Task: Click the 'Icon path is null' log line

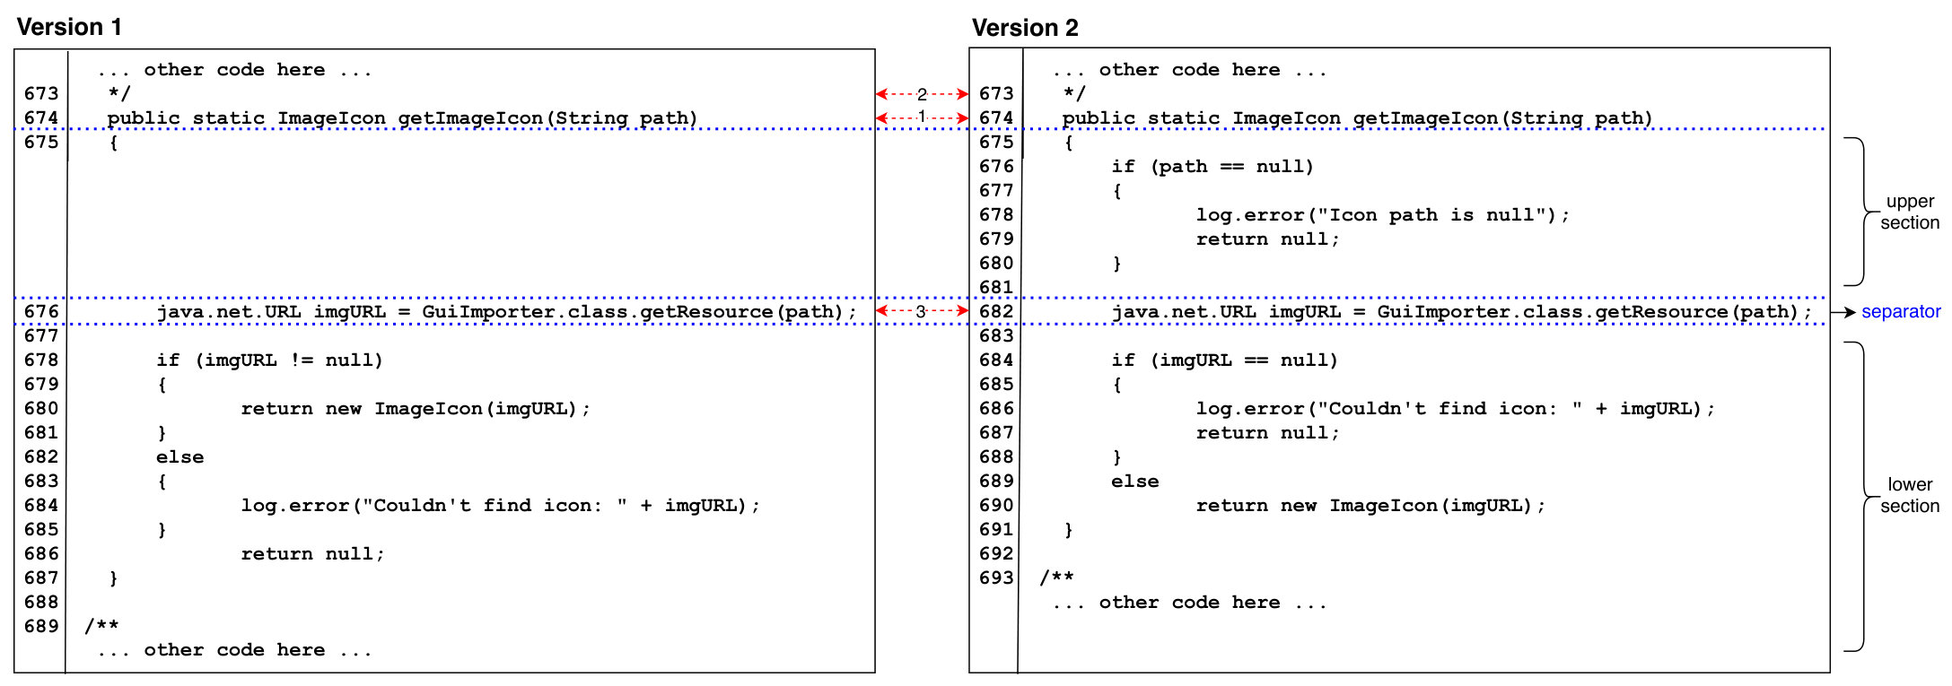Action: [x=1382, y=215]
